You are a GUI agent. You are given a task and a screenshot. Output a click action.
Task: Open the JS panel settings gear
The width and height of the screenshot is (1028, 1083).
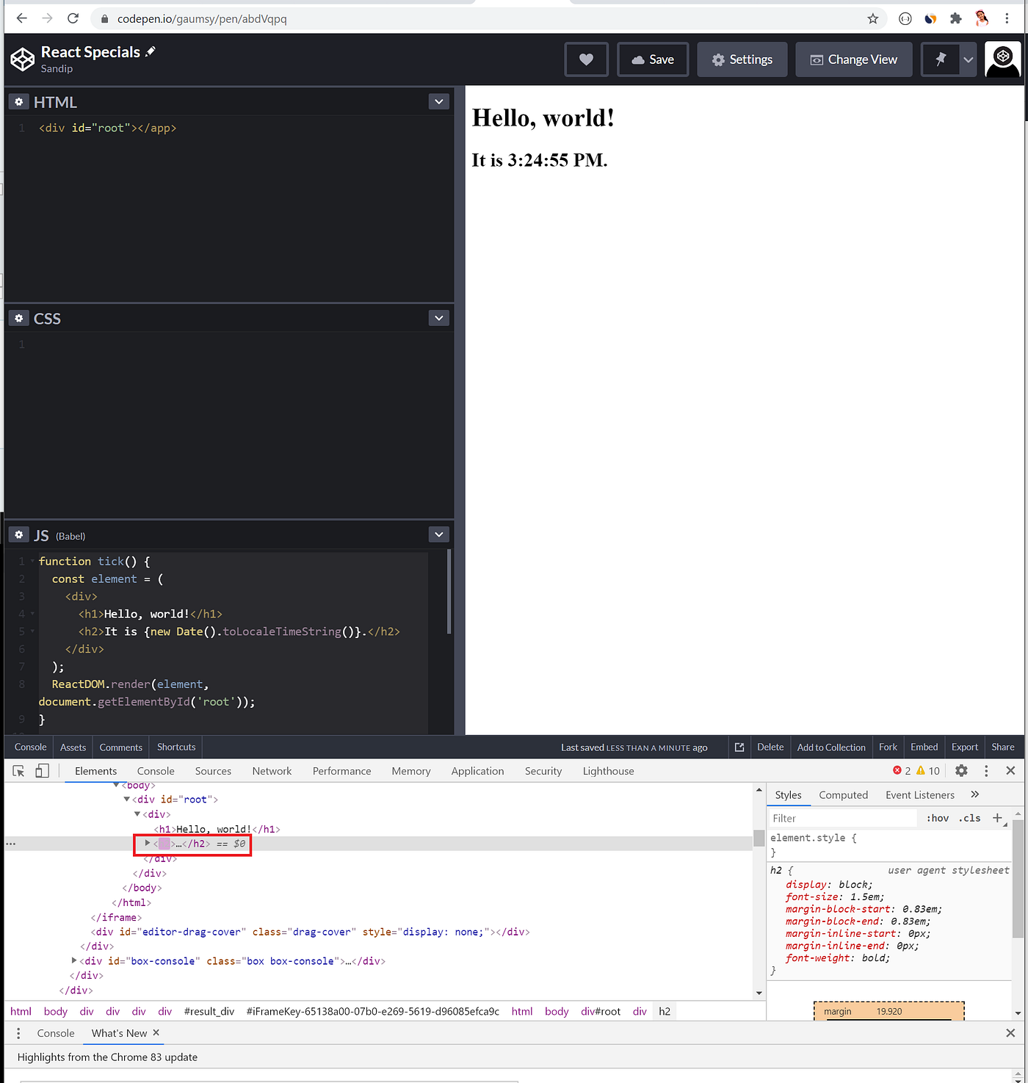(18, 535)
